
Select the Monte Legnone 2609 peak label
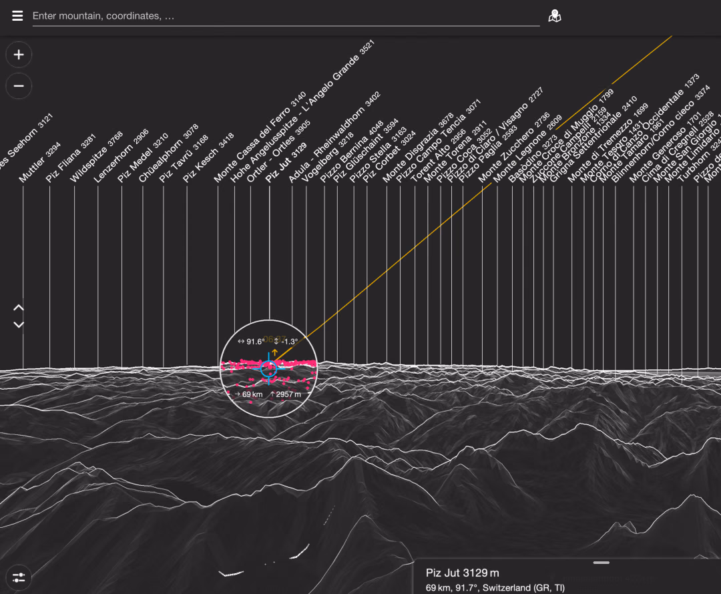(528, 148)
